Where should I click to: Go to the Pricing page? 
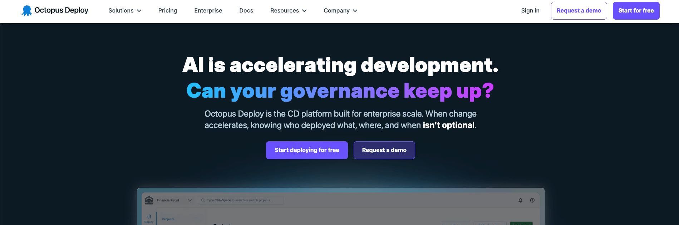tap(168, 11)
